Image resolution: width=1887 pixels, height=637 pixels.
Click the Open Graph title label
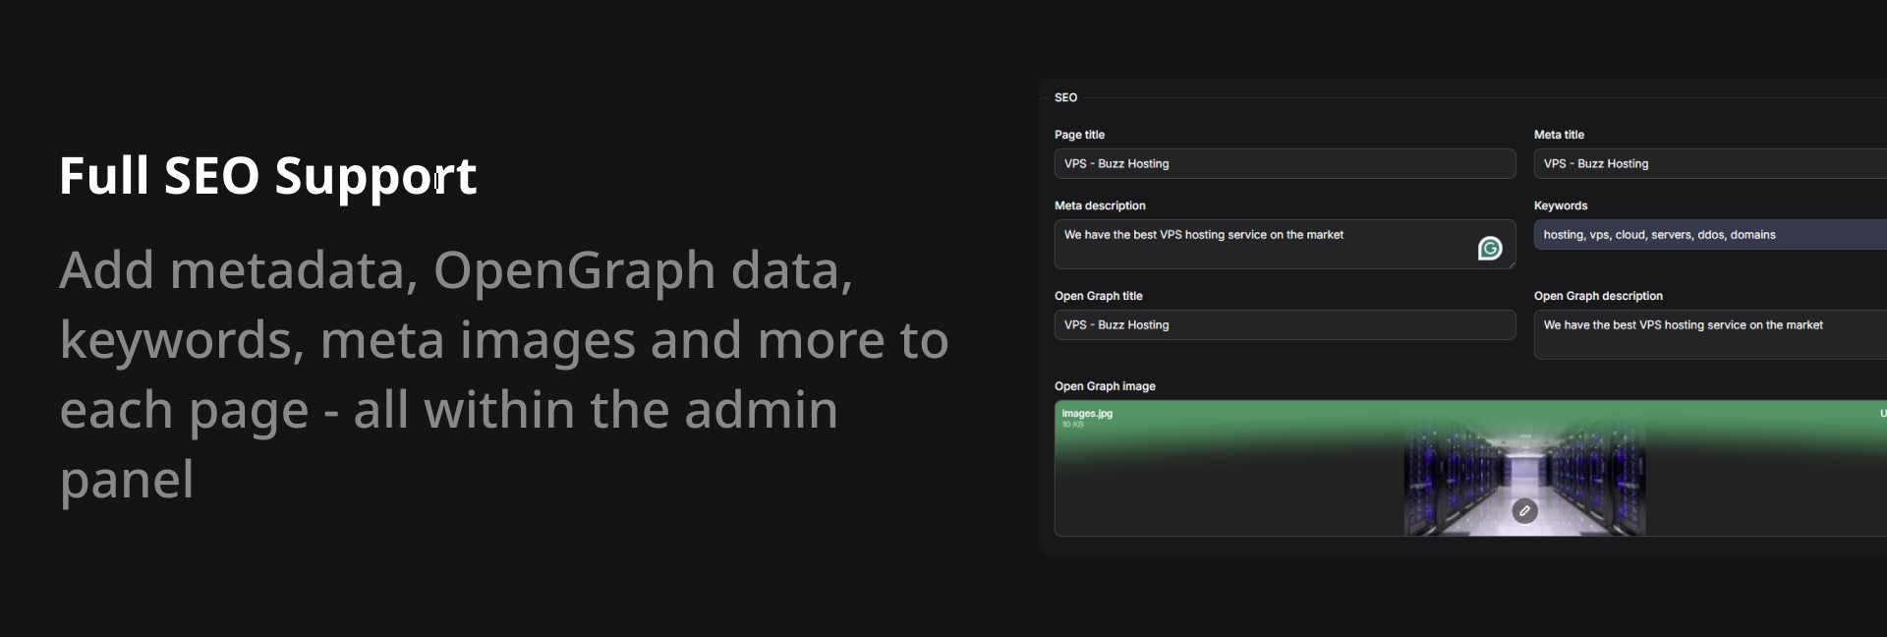pyautogui.click(x=1098, y=296)
